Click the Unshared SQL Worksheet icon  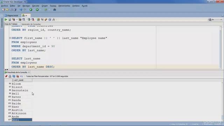click(x=38, y=20)
